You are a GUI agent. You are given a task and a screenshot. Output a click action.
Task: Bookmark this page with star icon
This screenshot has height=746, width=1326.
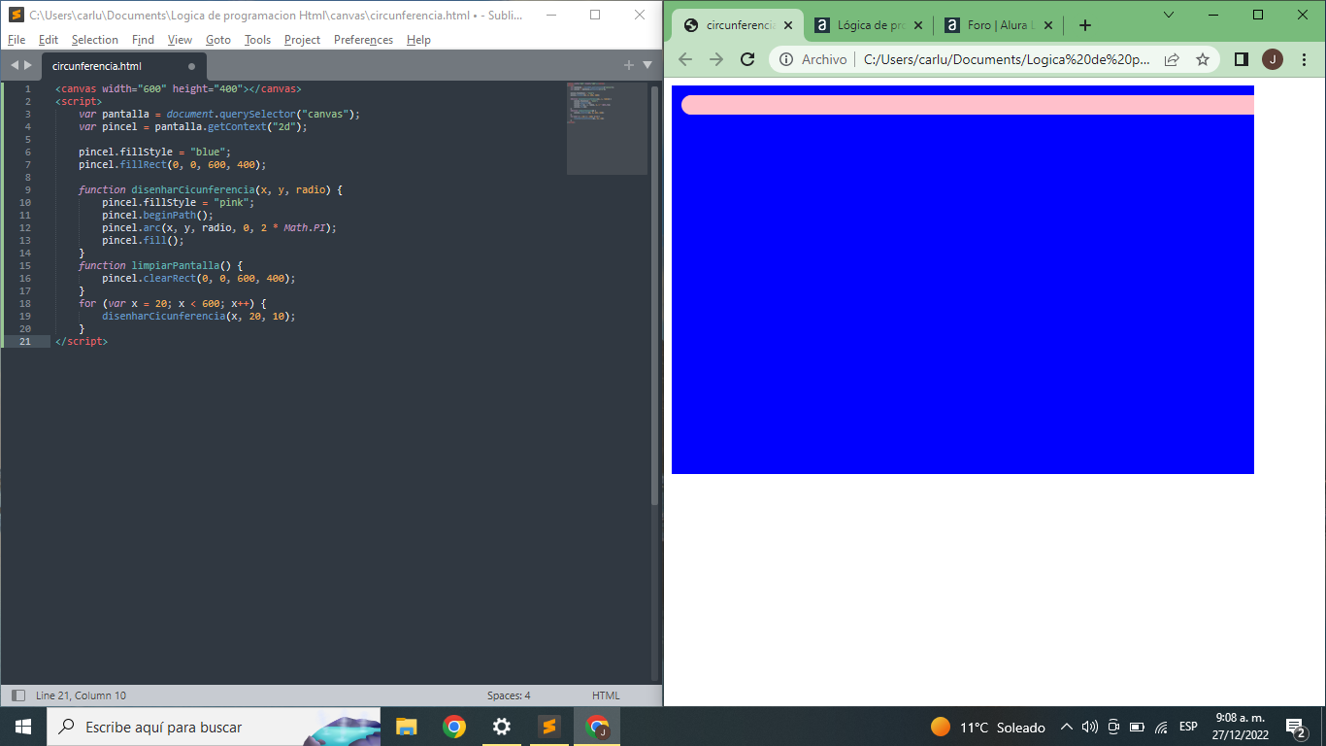1203,59
